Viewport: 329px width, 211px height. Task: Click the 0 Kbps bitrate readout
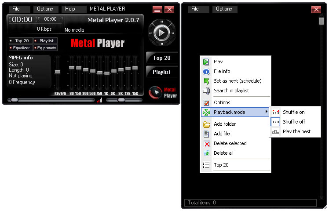pos(44,29)
